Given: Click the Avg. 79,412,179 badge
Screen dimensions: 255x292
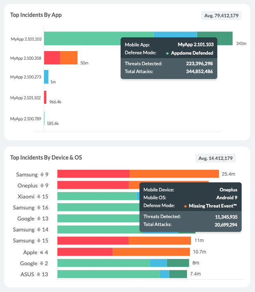Looking at the screenshot, I should point(221,16).
